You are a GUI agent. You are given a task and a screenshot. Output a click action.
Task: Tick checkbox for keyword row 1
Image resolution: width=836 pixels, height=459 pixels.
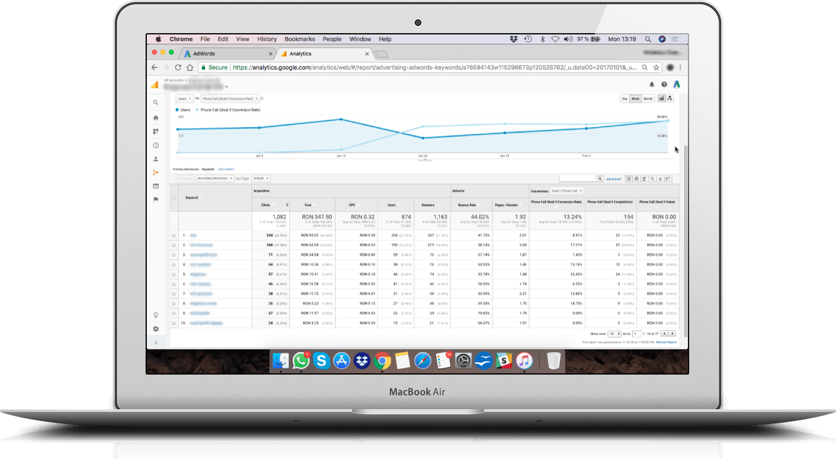(x=174, y=236)
